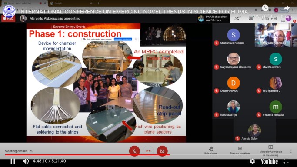Turn on captions

point(240,150)
